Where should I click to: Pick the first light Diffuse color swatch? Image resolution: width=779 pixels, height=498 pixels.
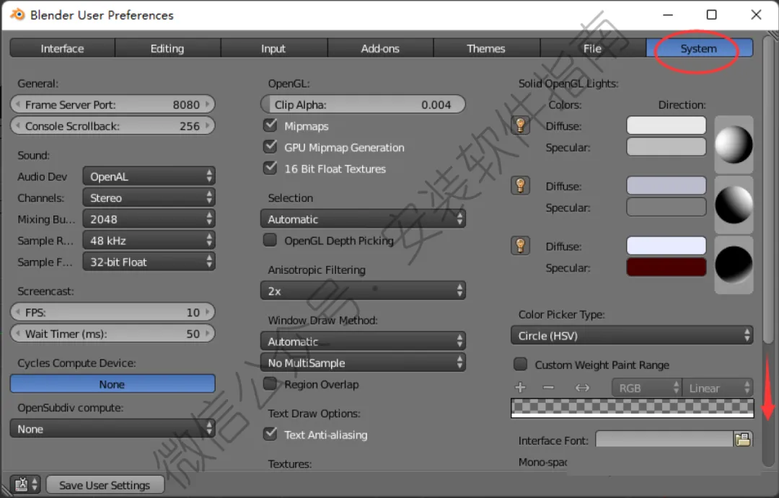(666, 125)
